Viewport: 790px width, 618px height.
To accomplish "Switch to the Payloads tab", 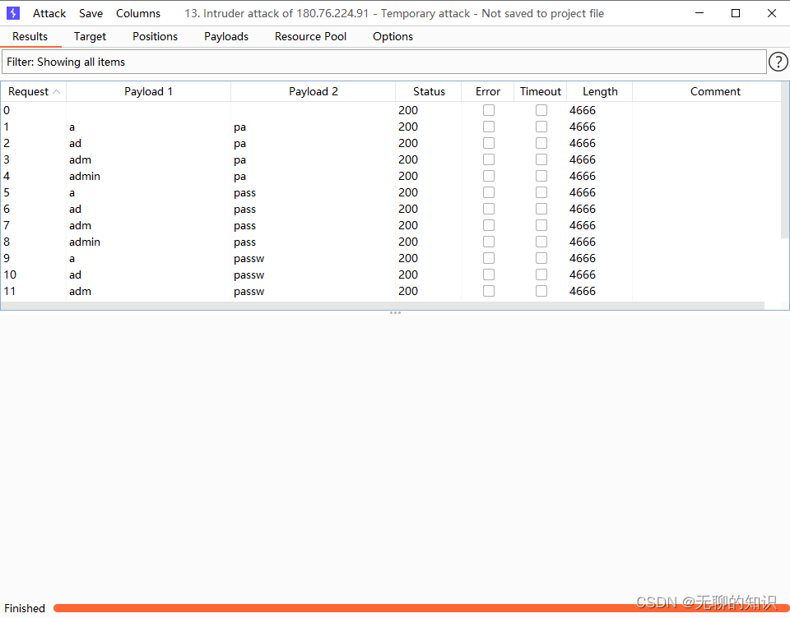I will point(226,37).
